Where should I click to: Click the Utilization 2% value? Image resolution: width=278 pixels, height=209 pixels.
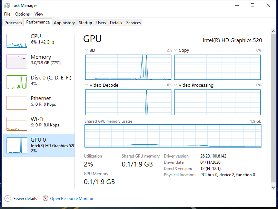(x=89, y=164)
